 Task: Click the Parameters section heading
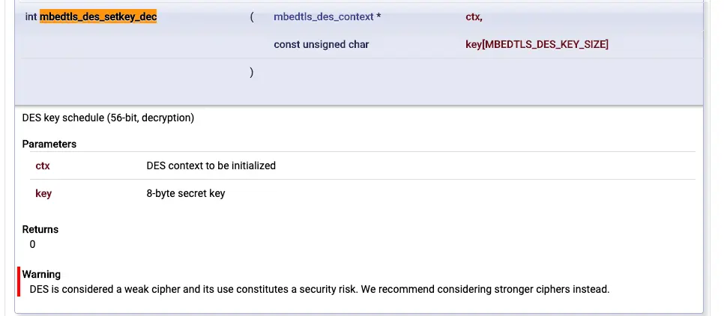49,144
